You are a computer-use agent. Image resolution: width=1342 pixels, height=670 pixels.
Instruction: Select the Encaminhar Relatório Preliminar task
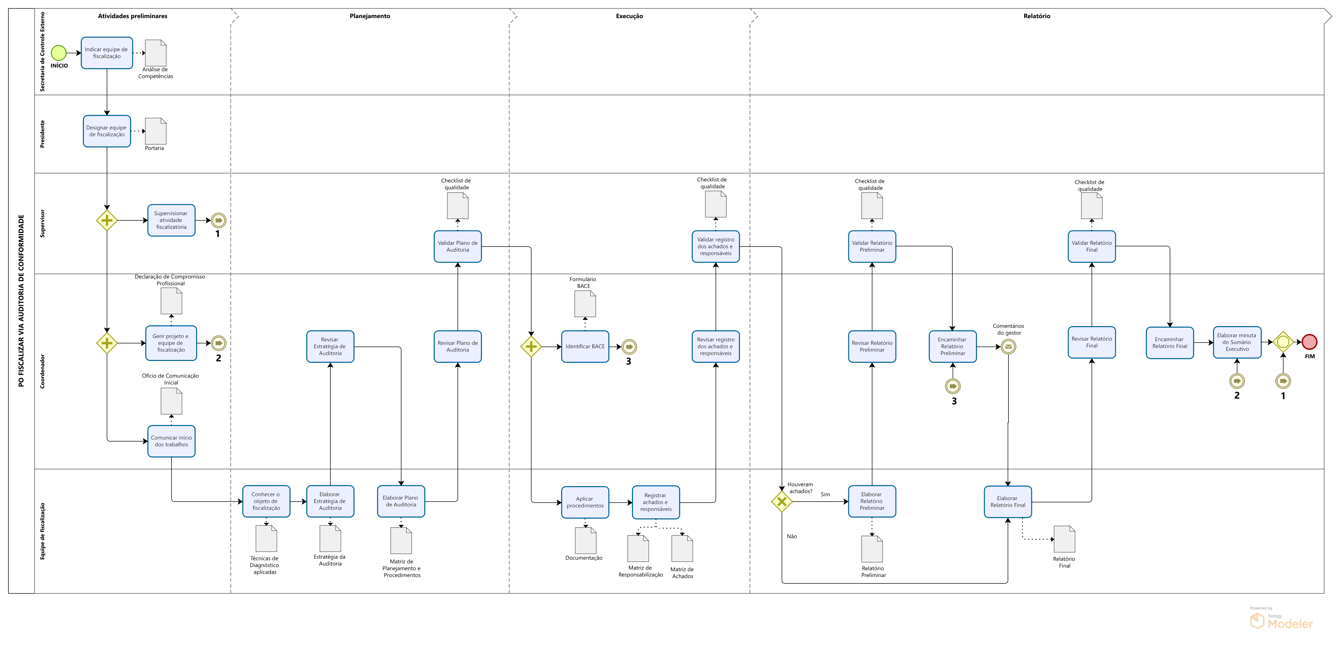pyautogui.click(x=953, y=347)
